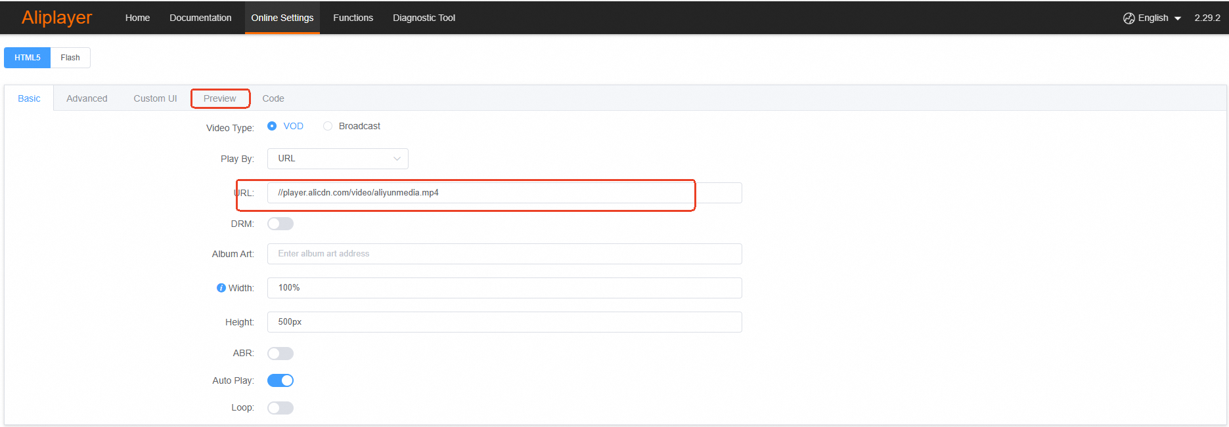Open the Home menu item
This screenshot has width=1229, height=427.
[x=137, y=18]
